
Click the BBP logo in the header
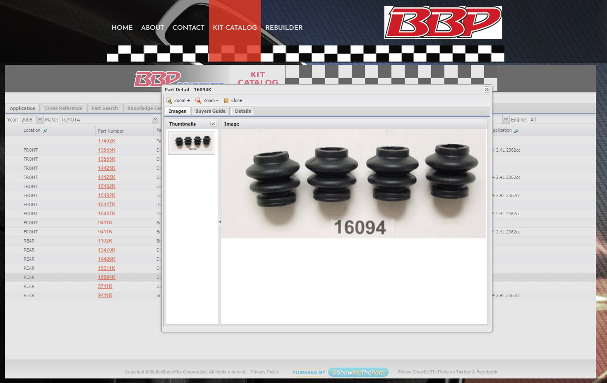tap(443, 23)
